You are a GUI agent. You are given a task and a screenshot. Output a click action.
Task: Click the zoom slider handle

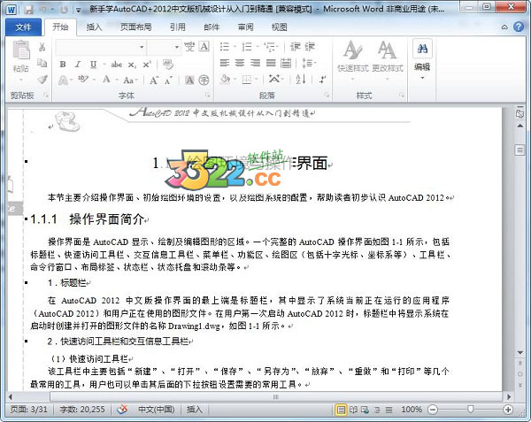[470, 410]
